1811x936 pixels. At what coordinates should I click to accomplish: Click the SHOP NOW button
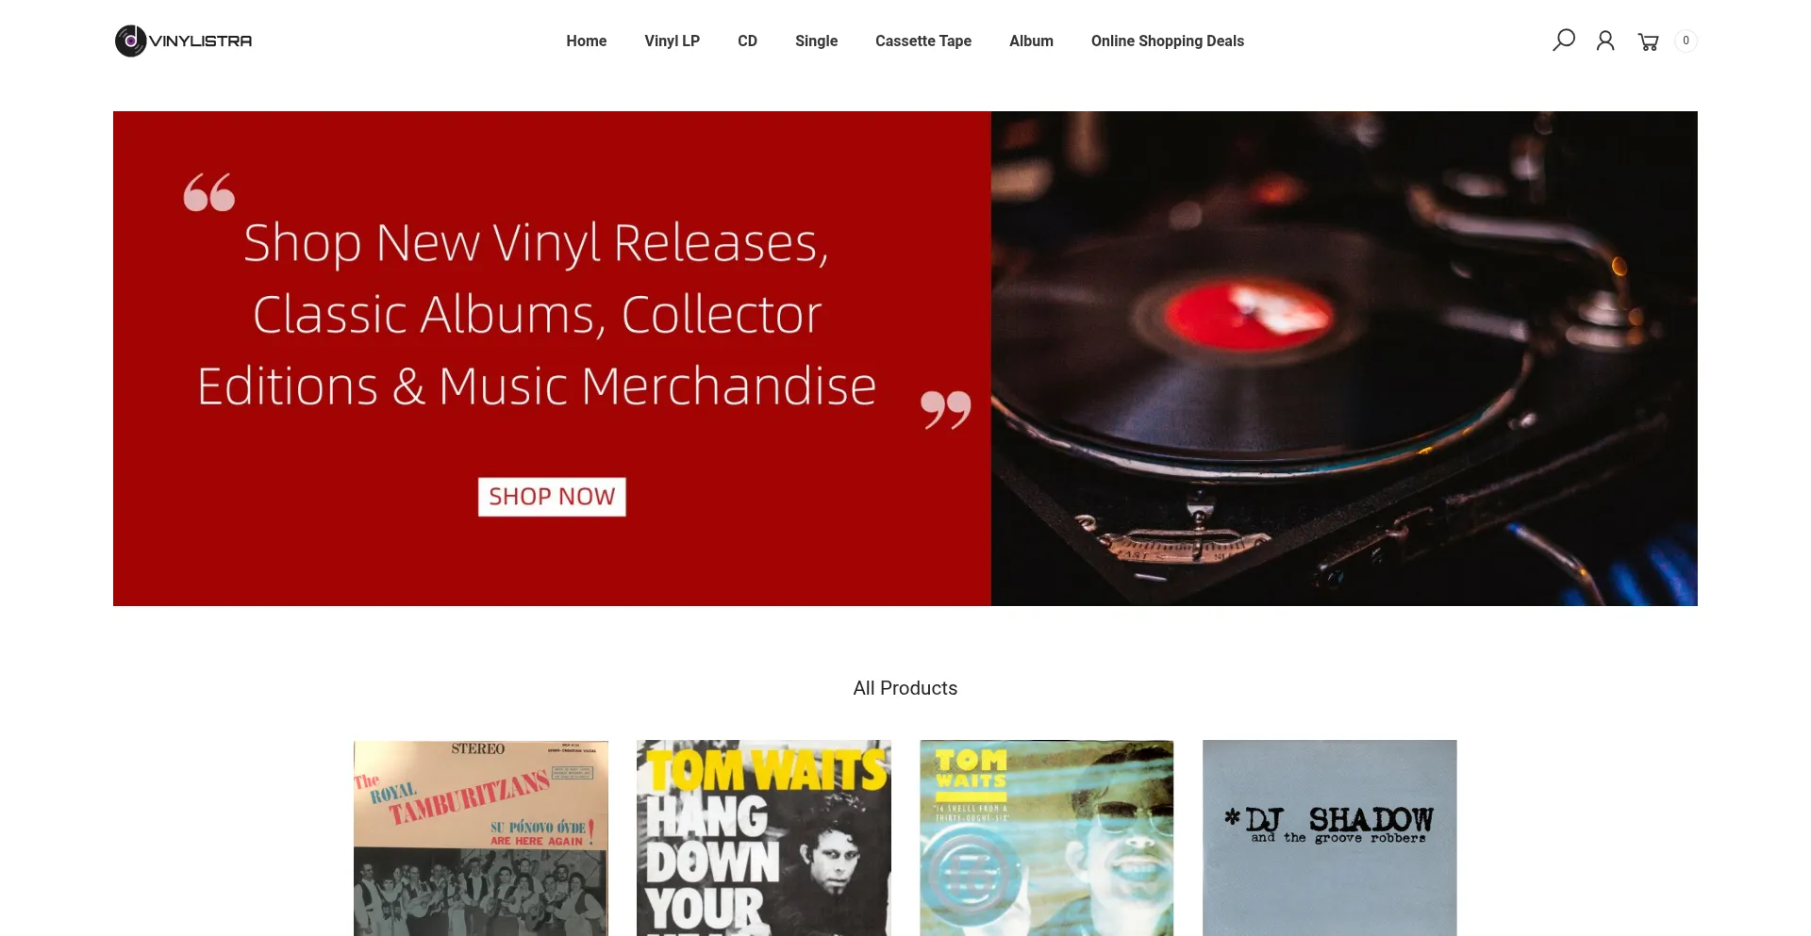pos(552,497)
